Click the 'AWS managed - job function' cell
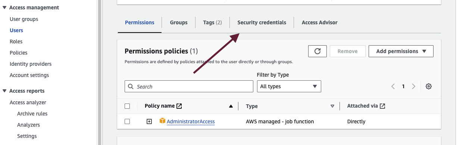The width and height of the screenshot is (463, 145). pos(280,121)
